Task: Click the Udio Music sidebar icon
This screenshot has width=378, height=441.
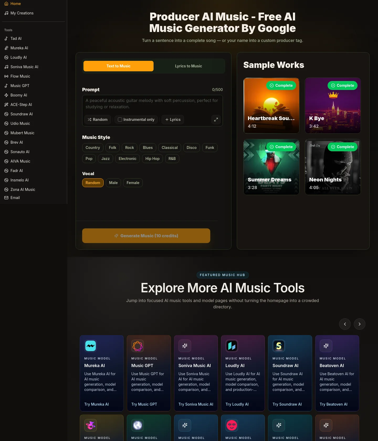Action: (x=6, y=123)
